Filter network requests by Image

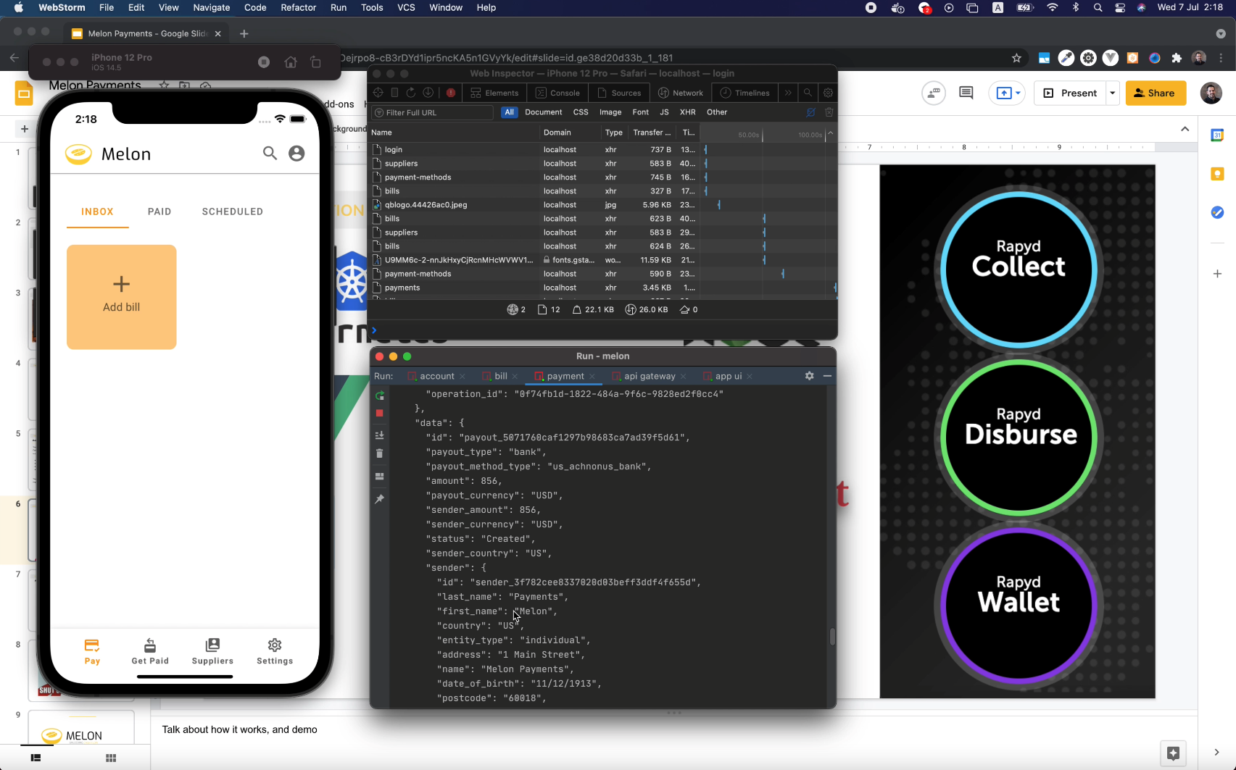[x=610, y=112]
